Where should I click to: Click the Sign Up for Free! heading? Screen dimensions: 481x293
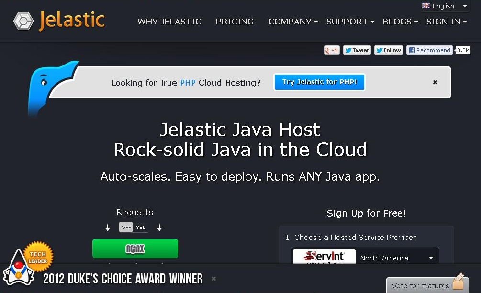click(x=366, y=213)
